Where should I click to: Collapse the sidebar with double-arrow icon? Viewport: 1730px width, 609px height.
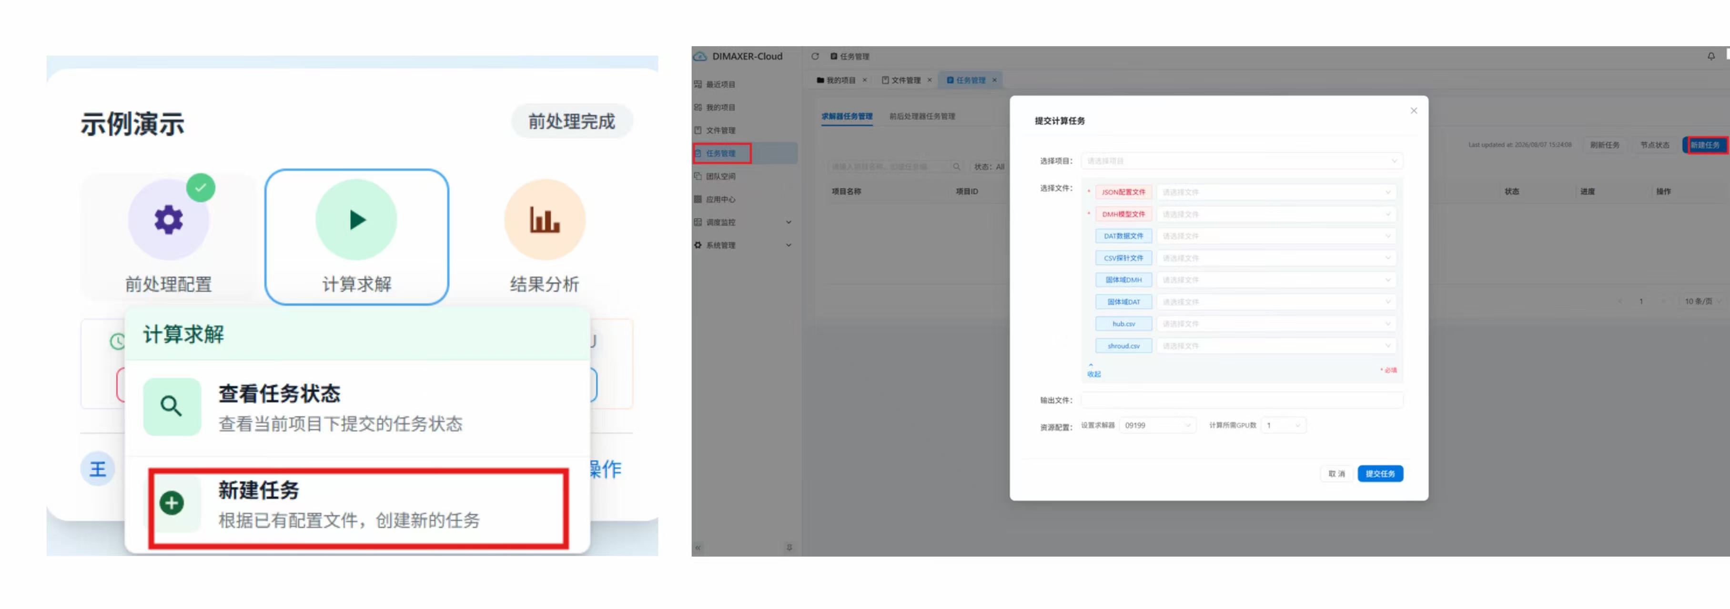[x=698, y=548]
